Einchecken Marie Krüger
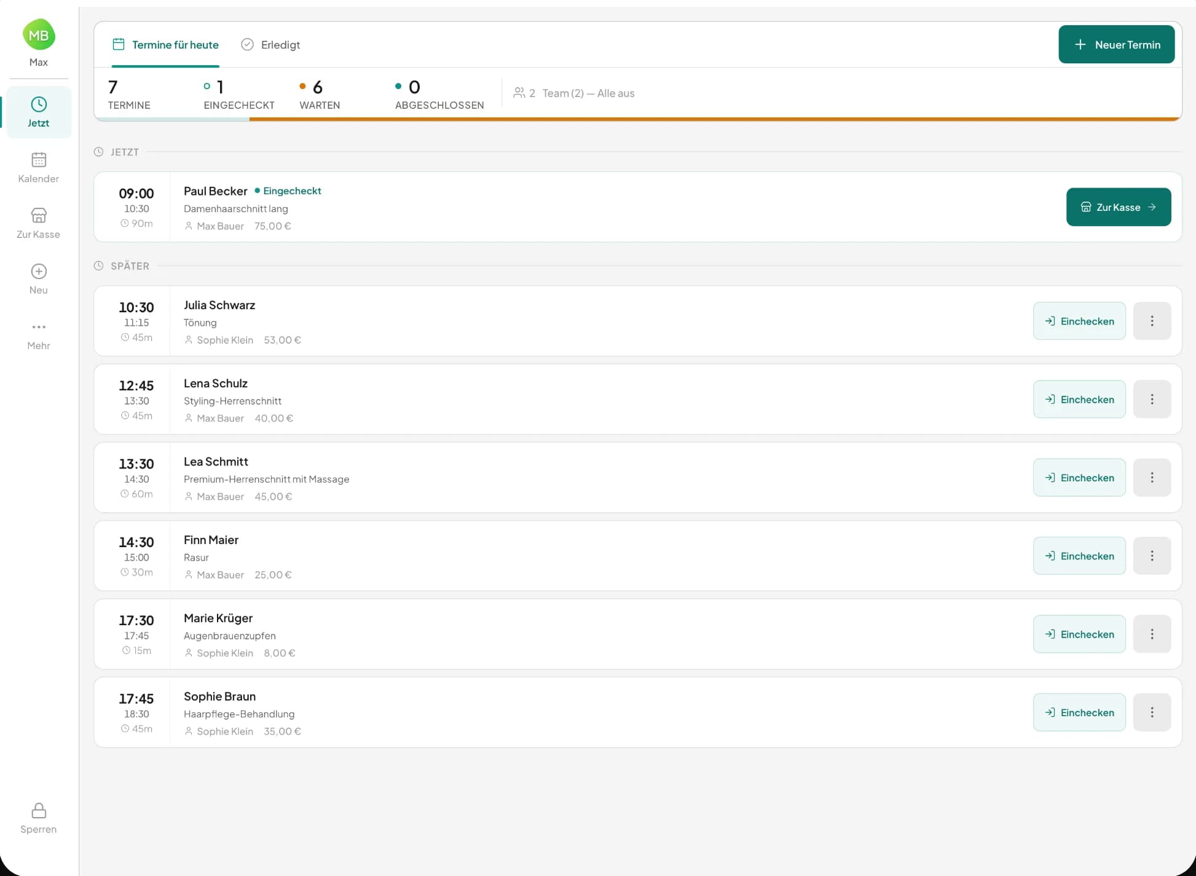The width and height of the screenshot is (1196, 876). [x=1079, y=634]
